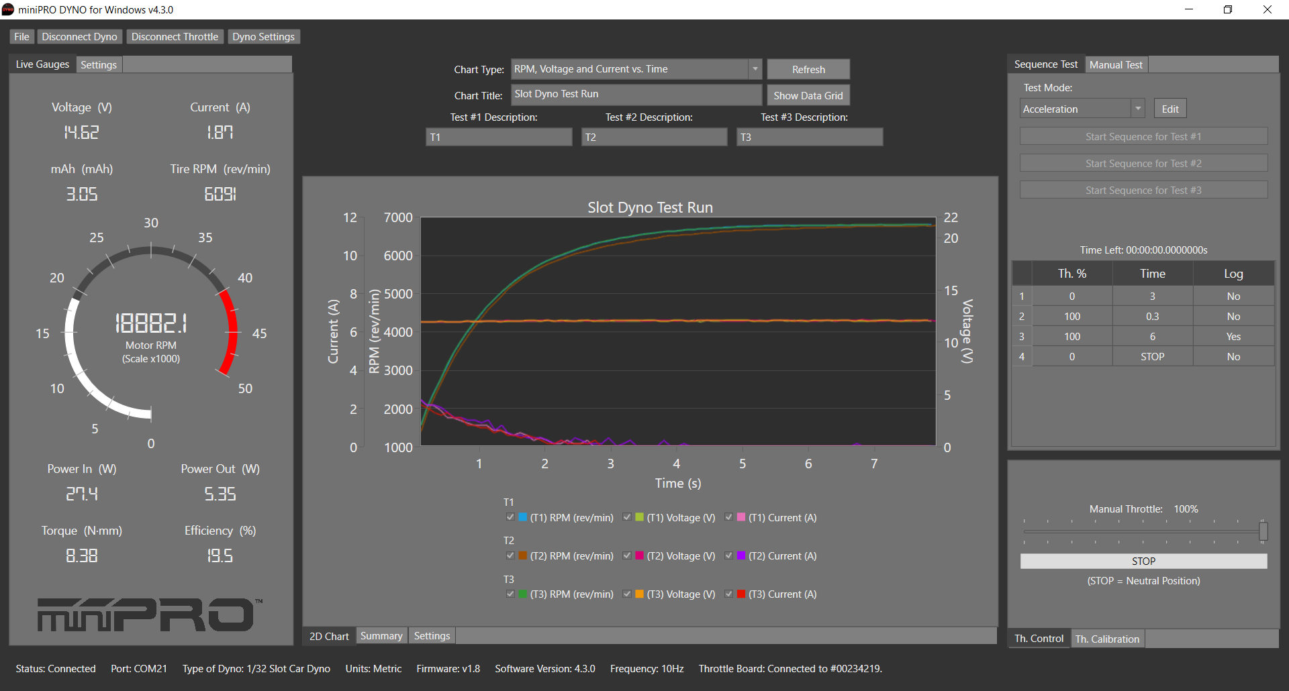This screenshot has height=691, width=1289.
Task: Click the Firmware: v1.8 status text
Action: 448,668
